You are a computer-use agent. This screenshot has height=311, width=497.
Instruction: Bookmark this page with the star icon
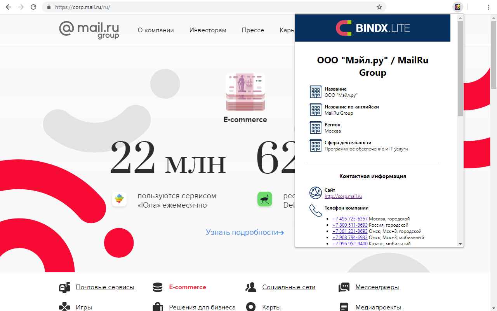pyautogui.click(x=379, y=7)
